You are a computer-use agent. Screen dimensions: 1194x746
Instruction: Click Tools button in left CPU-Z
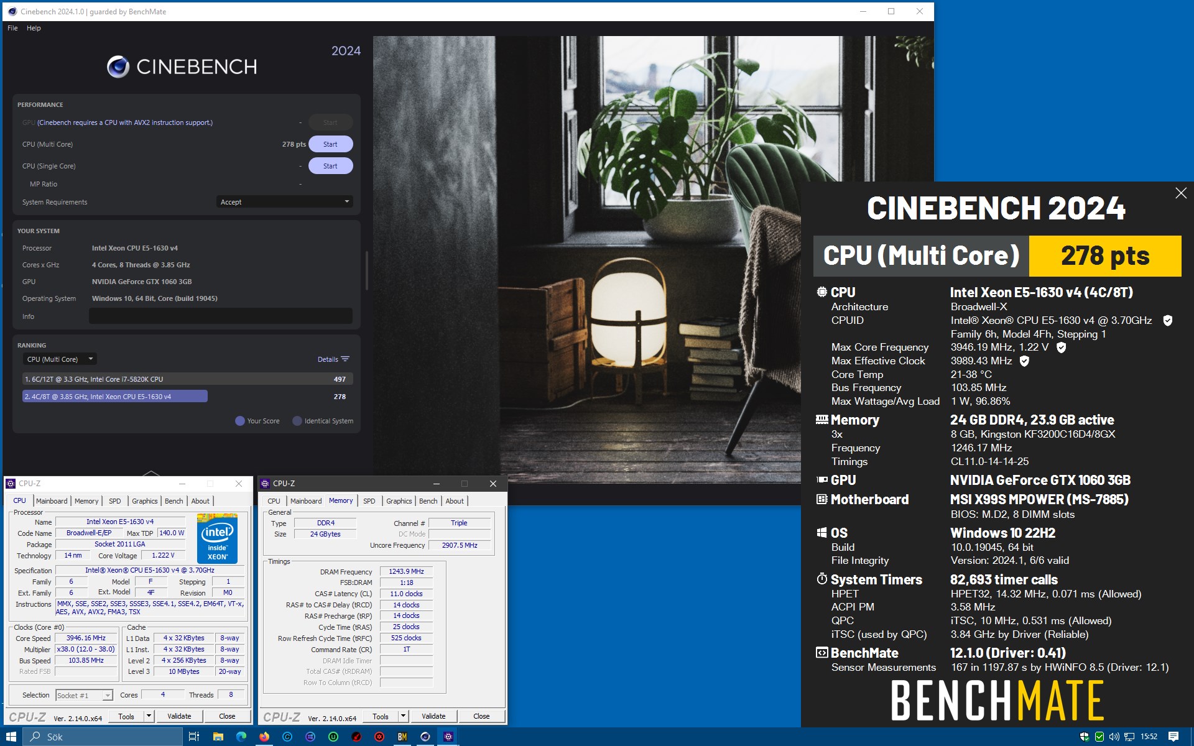tap(126, 716)
